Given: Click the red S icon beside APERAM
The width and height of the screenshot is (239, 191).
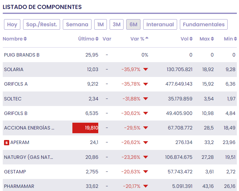Looking at the screenshot, I should [x=6, y=142].
